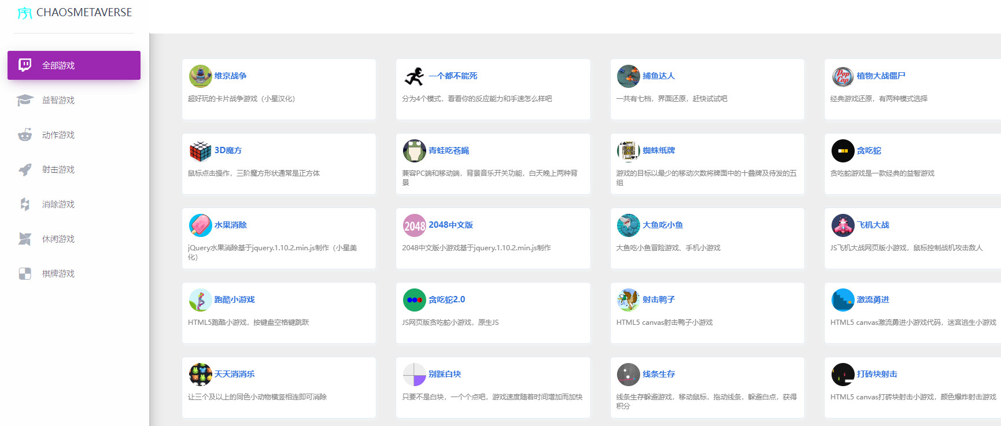Open the 蜘蛛纸牌 card game
Viewport: 1001px width, 426px height.
[x=659, y=150]
